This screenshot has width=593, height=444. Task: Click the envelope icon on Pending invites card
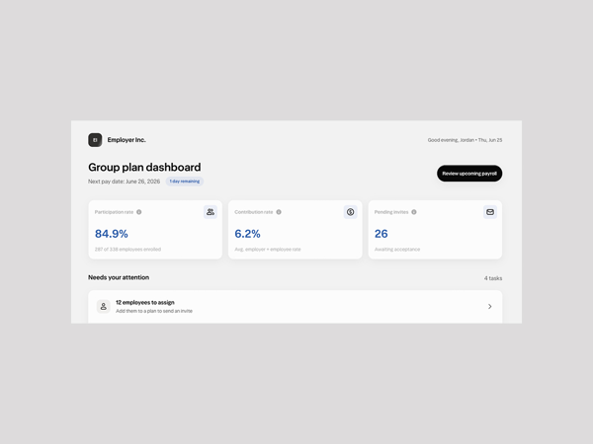click(490, 212)
